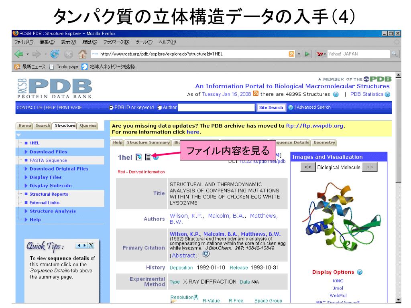Open the 履歴(S) menu
Viewport: 411px width, 308px height.
click(x=90, y=42)
